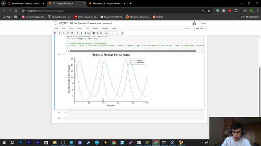
Task: Run the selected cell
Action: pyautogui.click(x=88, y=33)
